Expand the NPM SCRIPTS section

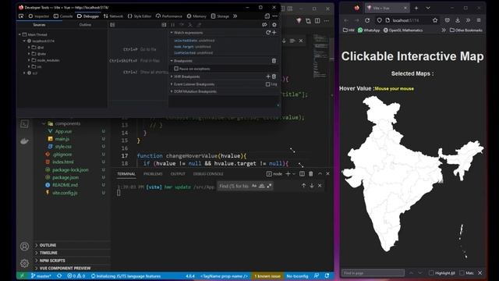pos(52,260)
